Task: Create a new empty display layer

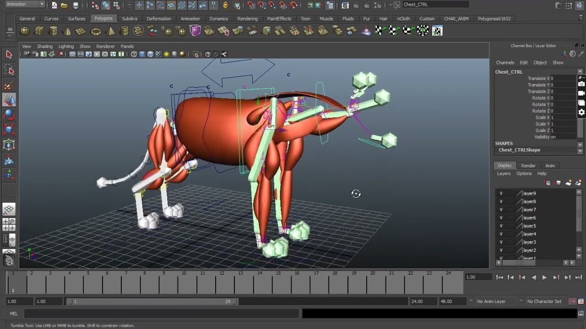Action: coord(568,182)
